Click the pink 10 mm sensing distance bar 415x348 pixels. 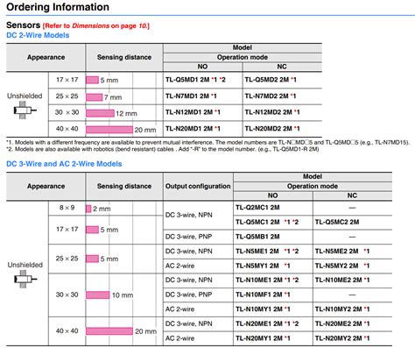(x=98, y=295)
